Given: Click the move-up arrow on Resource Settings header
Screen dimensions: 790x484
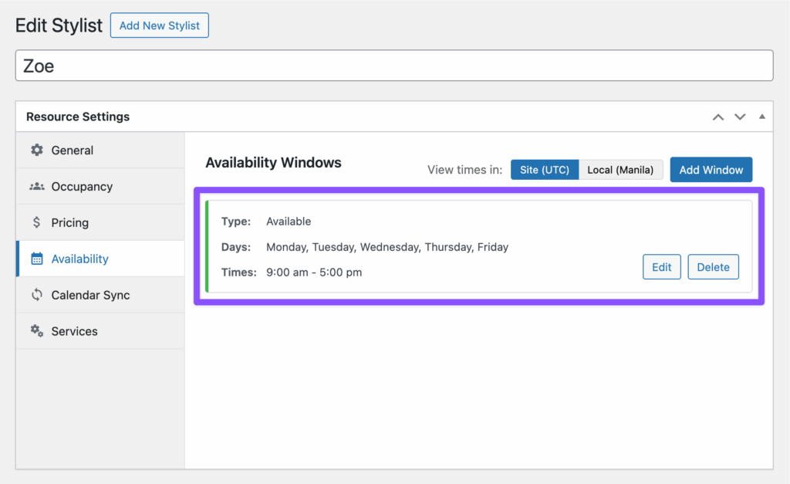Looking at the screenshot, I should tap(717, 117).
